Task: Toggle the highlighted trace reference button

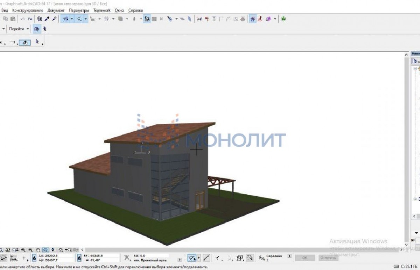Action: pos(147,19)
